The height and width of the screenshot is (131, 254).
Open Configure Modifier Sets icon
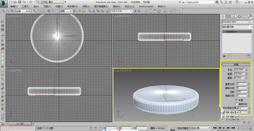pos(249,56)
